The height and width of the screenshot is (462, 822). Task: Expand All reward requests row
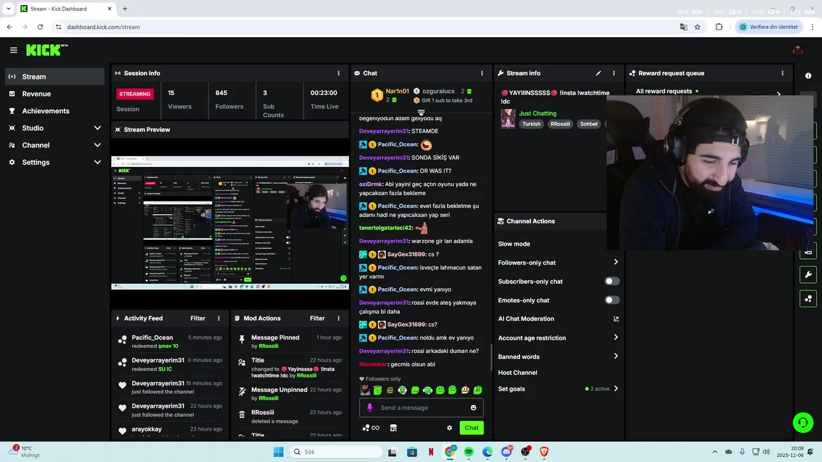pos(708,92)
